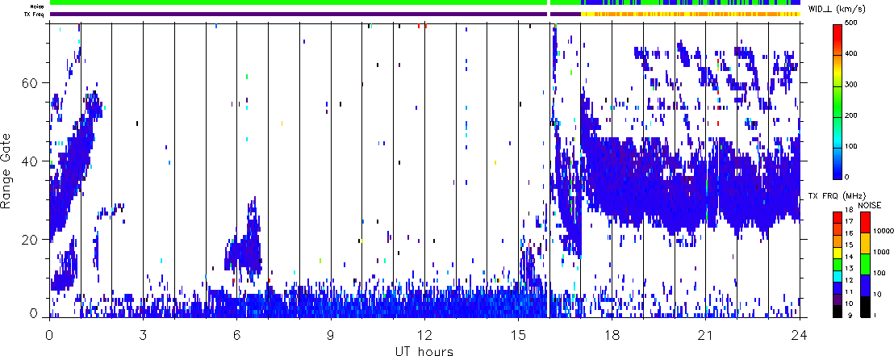
Task: Click the purple TX Freq strip above the plot
Action: coord(299,13)
